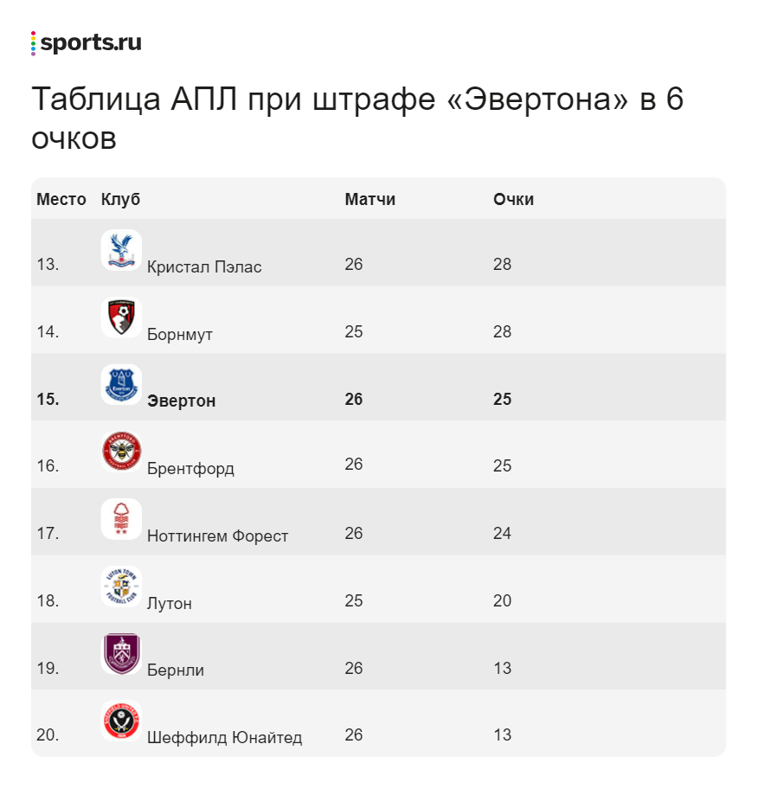Viewport: 758px width, 789px height.
Task: Open the Борнмут team link
Action: [180, 335]
